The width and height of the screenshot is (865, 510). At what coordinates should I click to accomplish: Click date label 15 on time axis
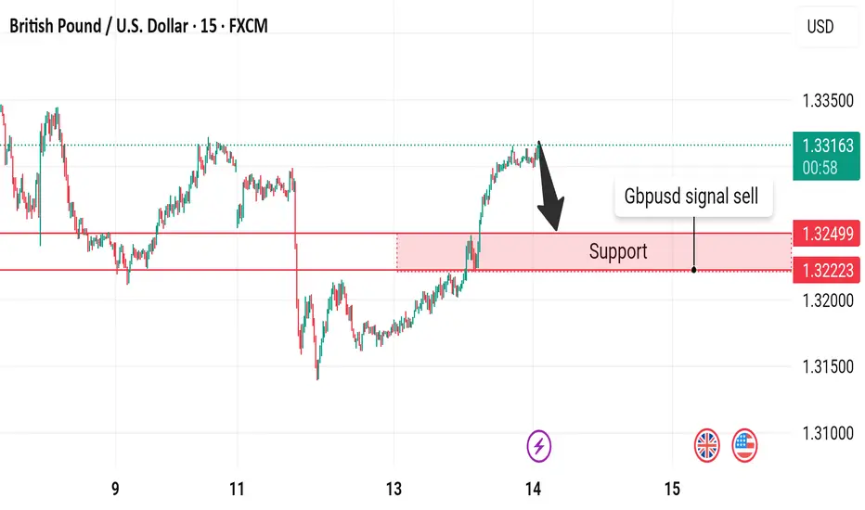click(673, 488)
